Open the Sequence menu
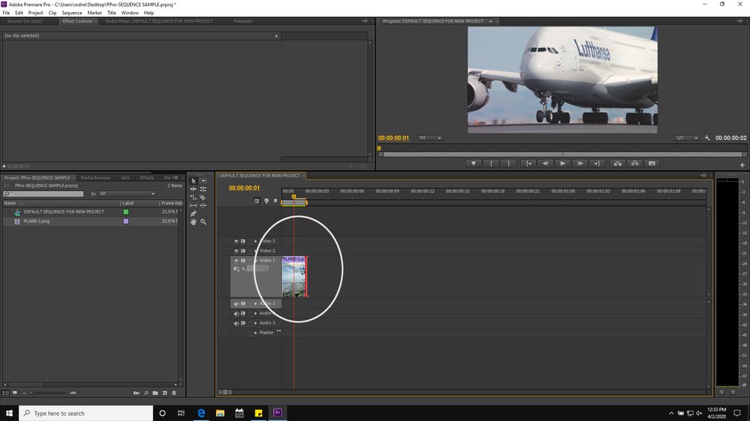Image resolution: width=750 pixels, height=421 pixels. (x=72, y=13)
